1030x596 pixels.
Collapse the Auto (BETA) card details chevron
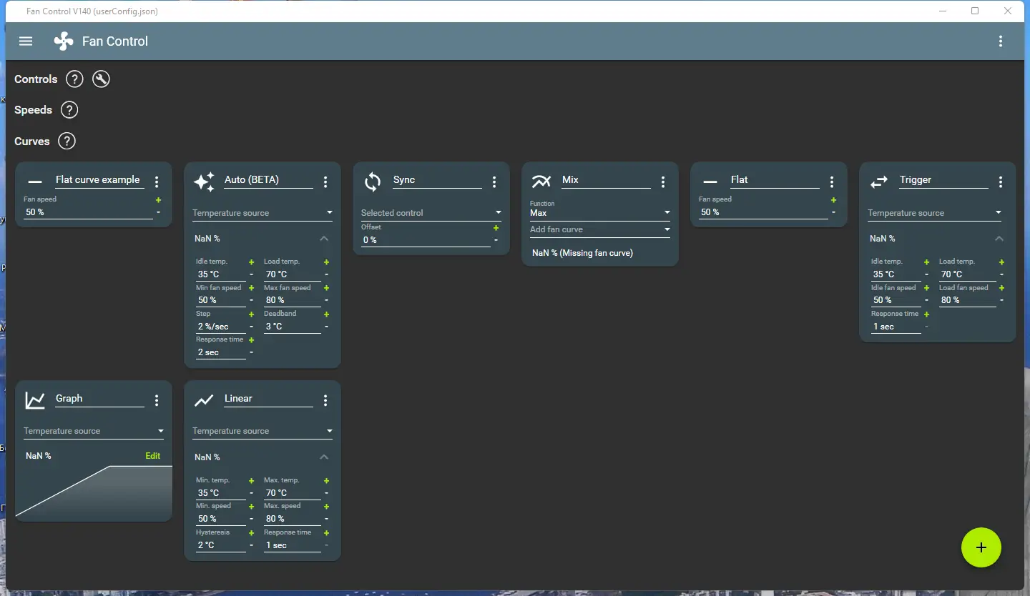(x=324, y=239)
